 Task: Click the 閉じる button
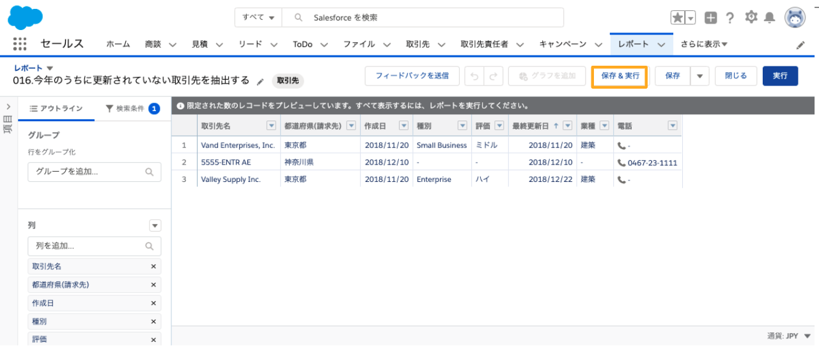736,76
